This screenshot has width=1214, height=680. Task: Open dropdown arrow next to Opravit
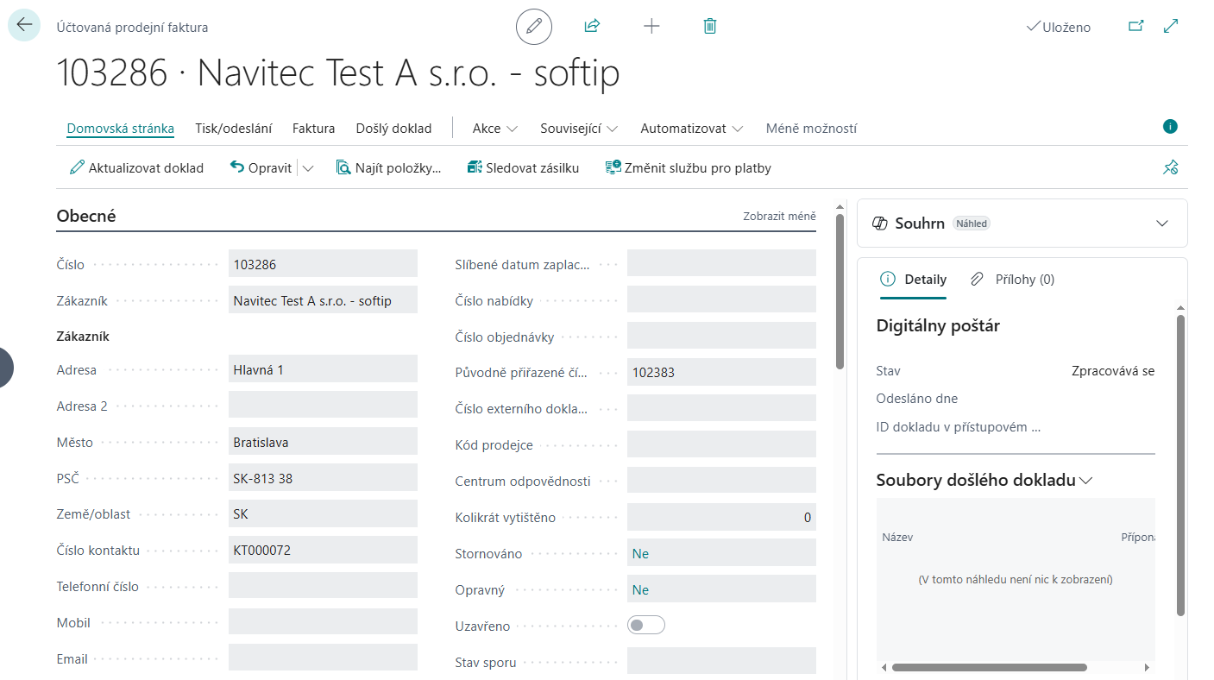(x=308, y=168)
